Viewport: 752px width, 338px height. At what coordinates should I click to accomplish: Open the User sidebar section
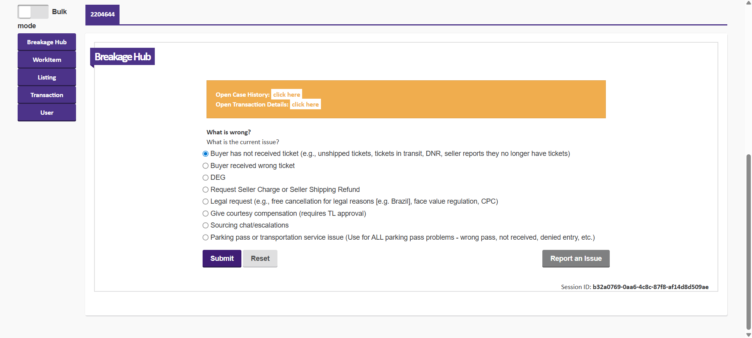point(47,112)
